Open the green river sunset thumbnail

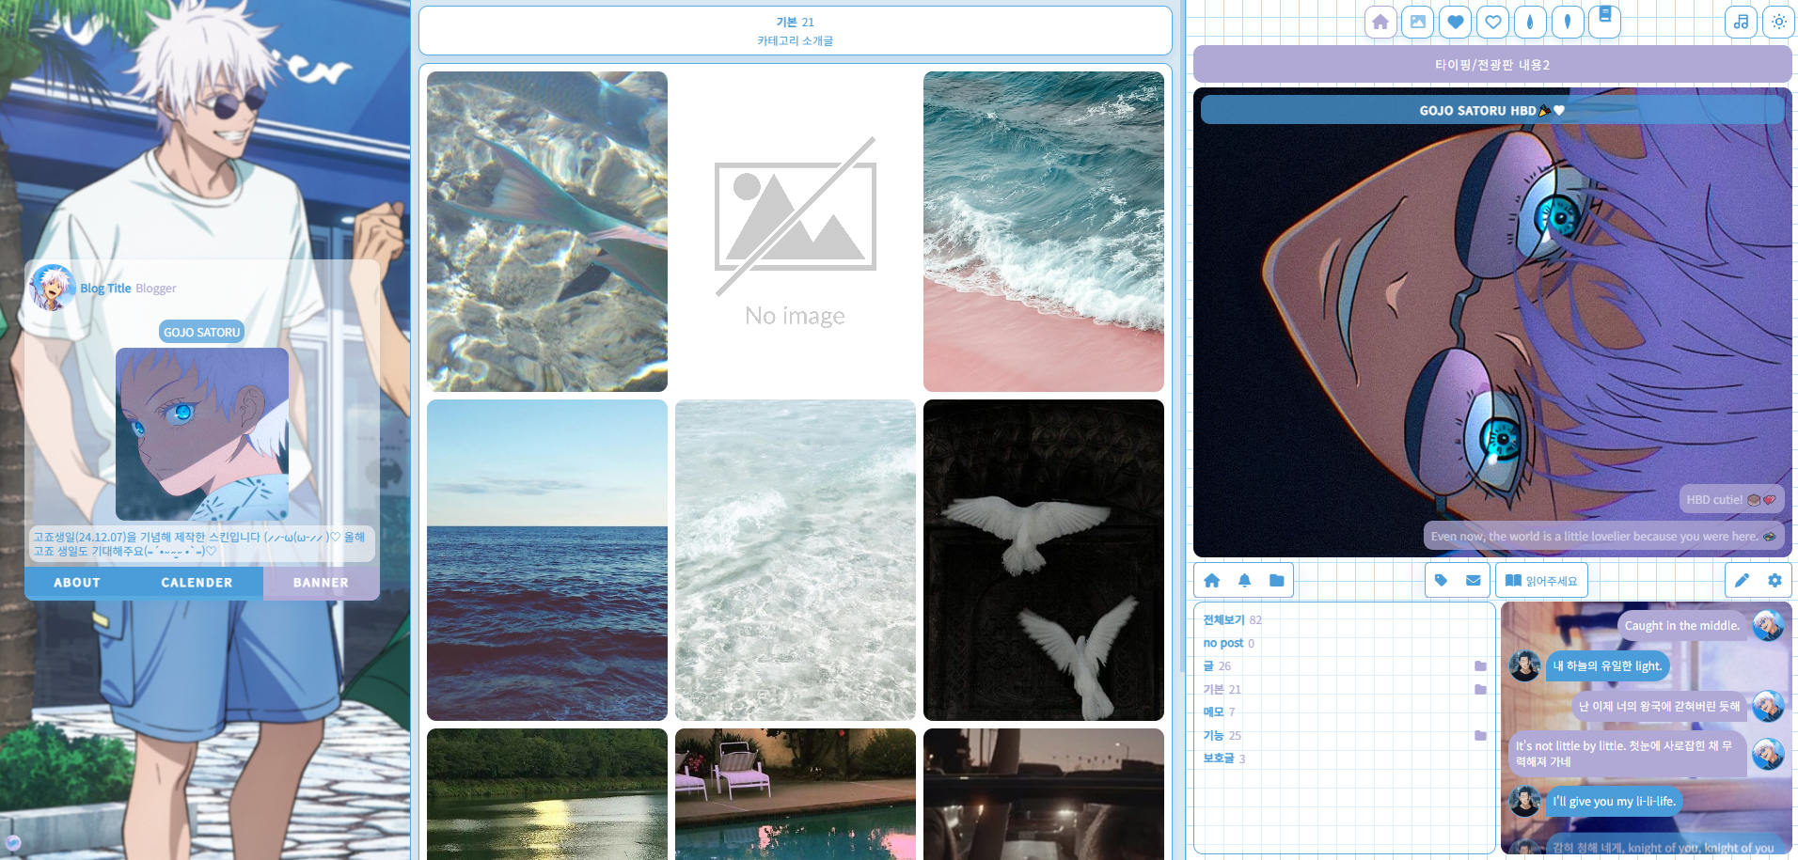click(547, 794)
